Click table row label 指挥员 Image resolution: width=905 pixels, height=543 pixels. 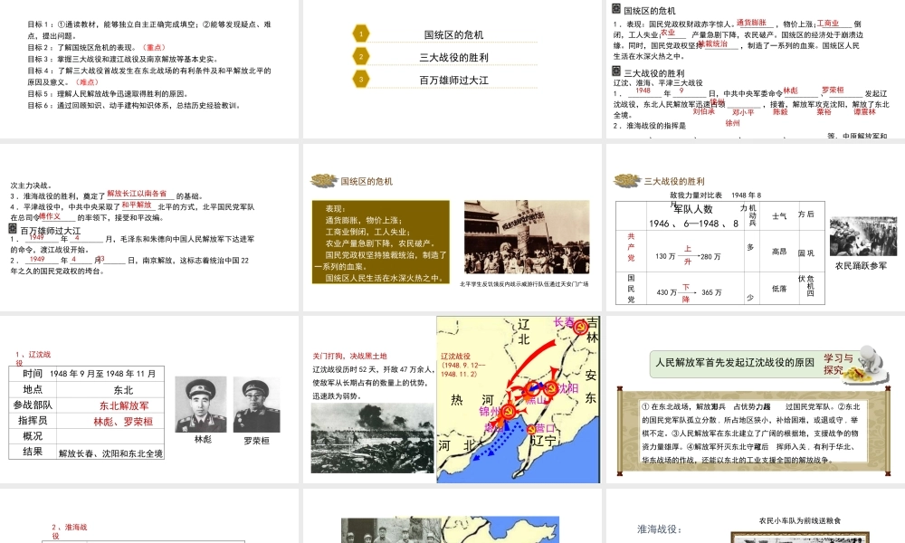click(x=33, y=421)
